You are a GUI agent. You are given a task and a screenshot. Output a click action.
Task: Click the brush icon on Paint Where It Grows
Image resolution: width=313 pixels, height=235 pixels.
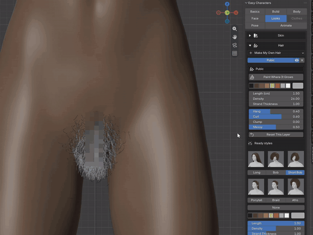[252, 77]
